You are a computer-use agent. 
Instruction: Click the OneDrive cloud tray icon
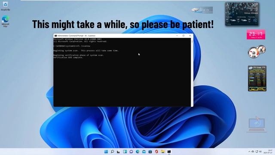(x=253, y=152)
